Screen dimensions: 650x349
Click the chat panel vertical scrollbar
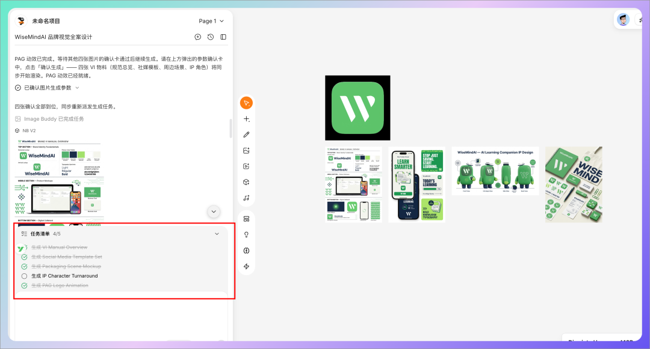[x=231, y=128]
